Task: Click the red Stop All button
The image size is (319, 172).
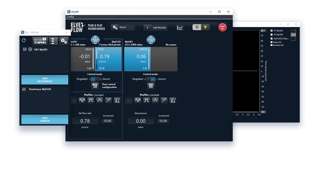Action: click(223, 27)
